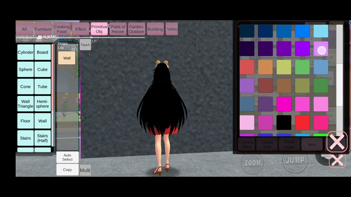
Task: Enable Multi selection mode
Action: click(x=85, y=170)
